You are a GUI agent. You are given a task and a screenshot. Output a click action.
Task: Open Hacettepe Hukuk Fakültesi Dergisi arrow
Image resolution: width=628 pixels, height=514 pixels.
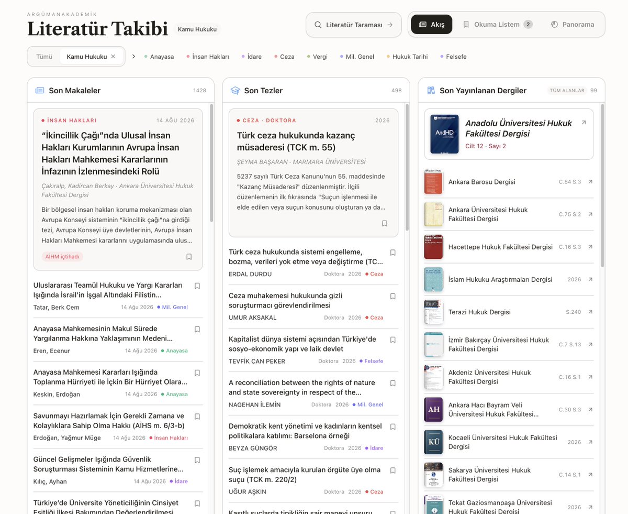tap(590, 247)
